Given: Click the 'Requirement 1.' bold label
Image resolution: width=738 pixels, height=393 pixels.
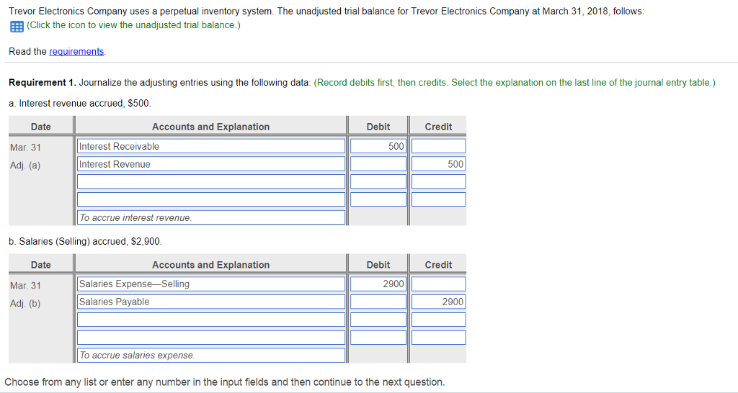Looking at the screenshot, I should tap(43, 83).
